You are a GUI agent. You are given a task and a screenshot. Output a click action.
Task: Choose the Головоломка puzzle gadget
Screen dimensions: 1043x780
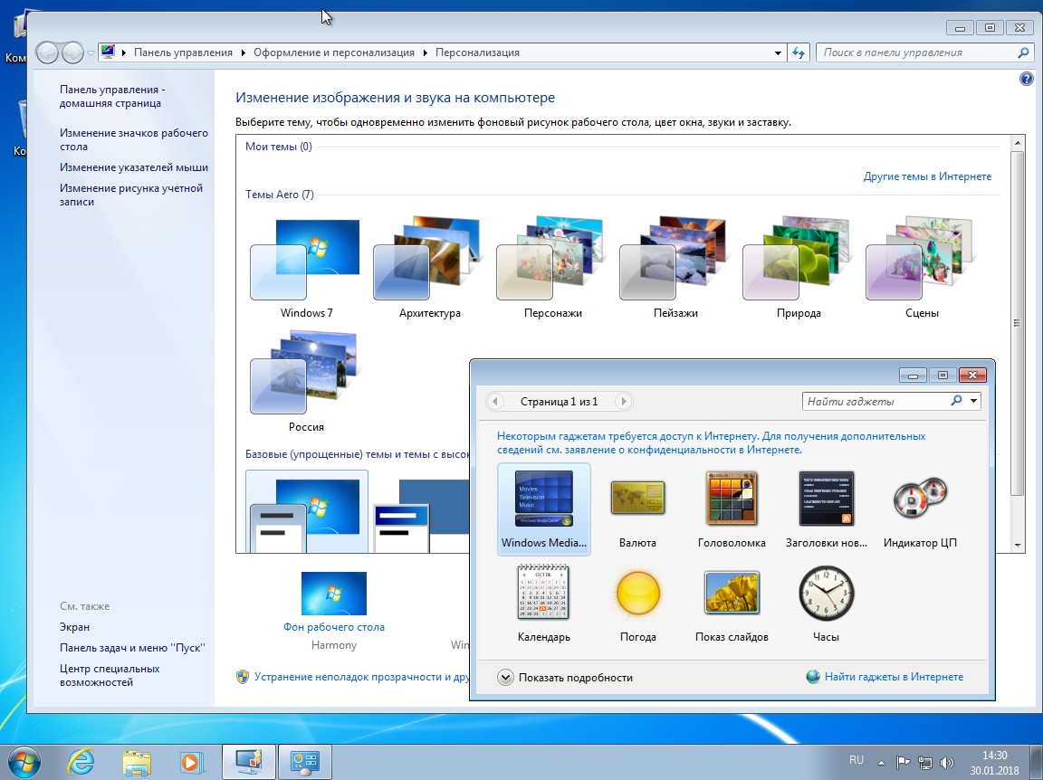(x=731, y=509)
